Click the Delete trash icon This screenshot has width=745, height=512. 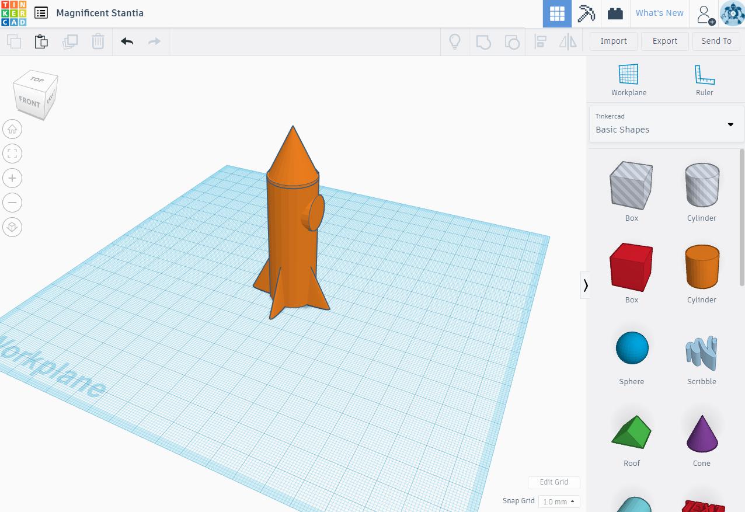[98, 41]
